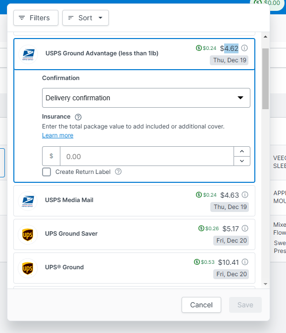Select USPS Ground Advantage shipping rate
286x333 pixels.
pos(134,54)
